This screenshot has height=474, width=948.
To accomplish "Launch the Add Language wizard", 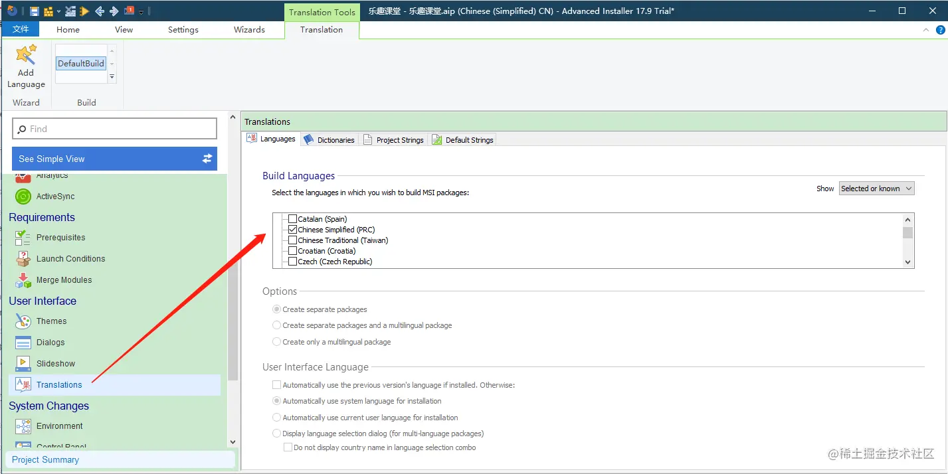I will pos(26,66).
